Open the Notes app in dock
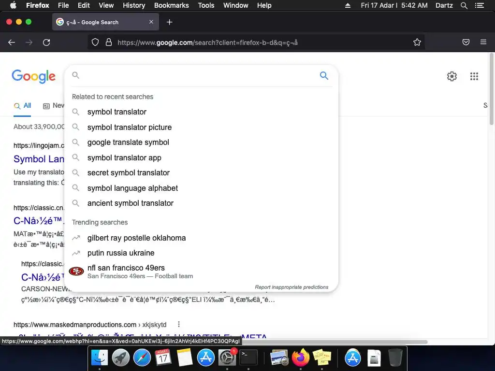Image resolution: width=495 pixels, height=371 pixels. [185, 358]
